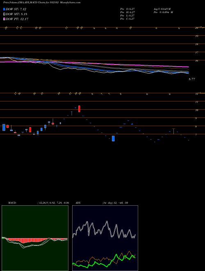
Task: Click the first blue candlestick at chart start
Action: point(4,127)
